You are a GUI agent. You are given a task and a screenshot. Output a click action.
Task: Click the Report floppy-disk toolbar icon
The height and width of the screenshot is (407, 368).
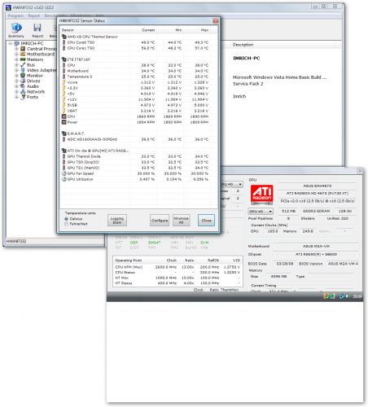click(x=37, y=28)
